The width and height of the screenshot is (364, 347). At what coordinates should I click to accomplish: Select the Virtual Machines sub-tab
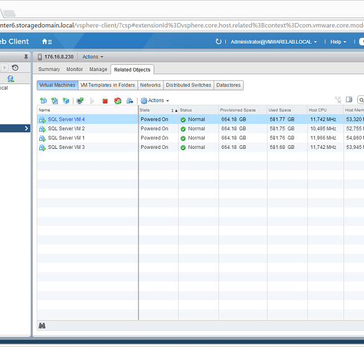pyautogui.click(x=57, y=85)
